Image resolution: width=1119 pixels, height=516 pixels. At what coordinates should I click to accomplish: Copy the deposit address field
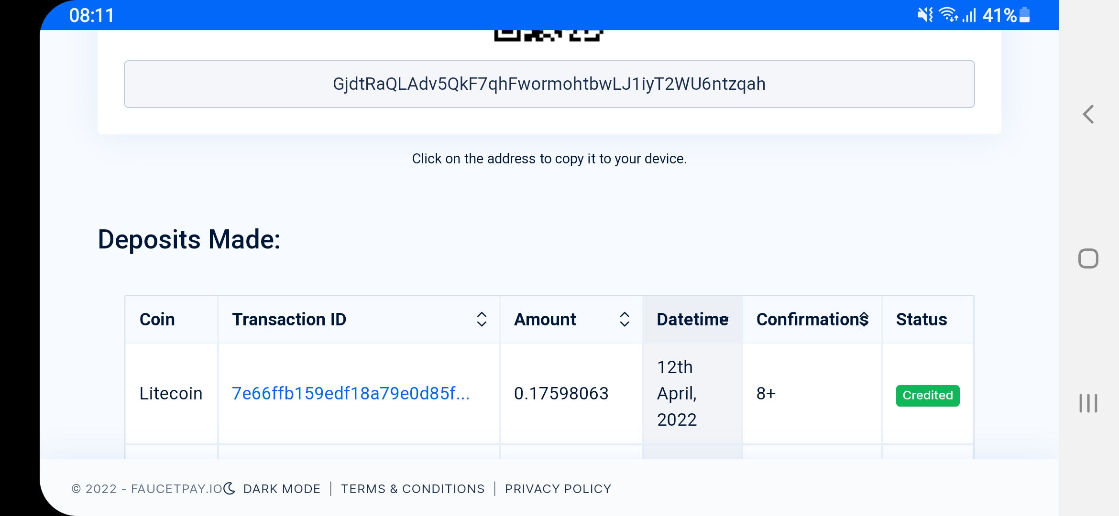click(x=549, y=84)
